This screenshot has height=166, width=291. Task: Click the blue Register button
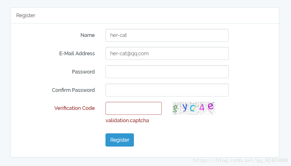[120, 140]
